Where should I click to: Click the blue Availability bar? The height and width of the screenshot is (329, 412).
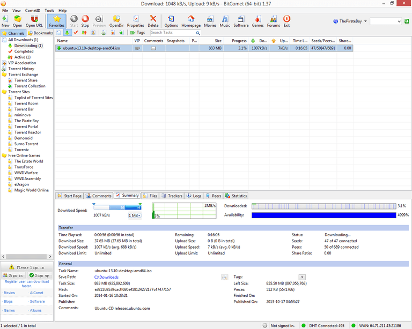click(x=323, y=215)
